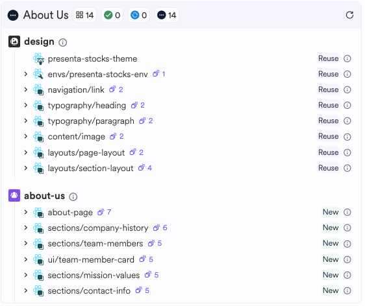Click Reuse badge for navigation/link

[328, 89]
